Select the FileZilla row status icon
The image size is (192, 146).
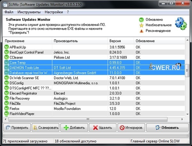pyautogui.click(x=6, y=103)
